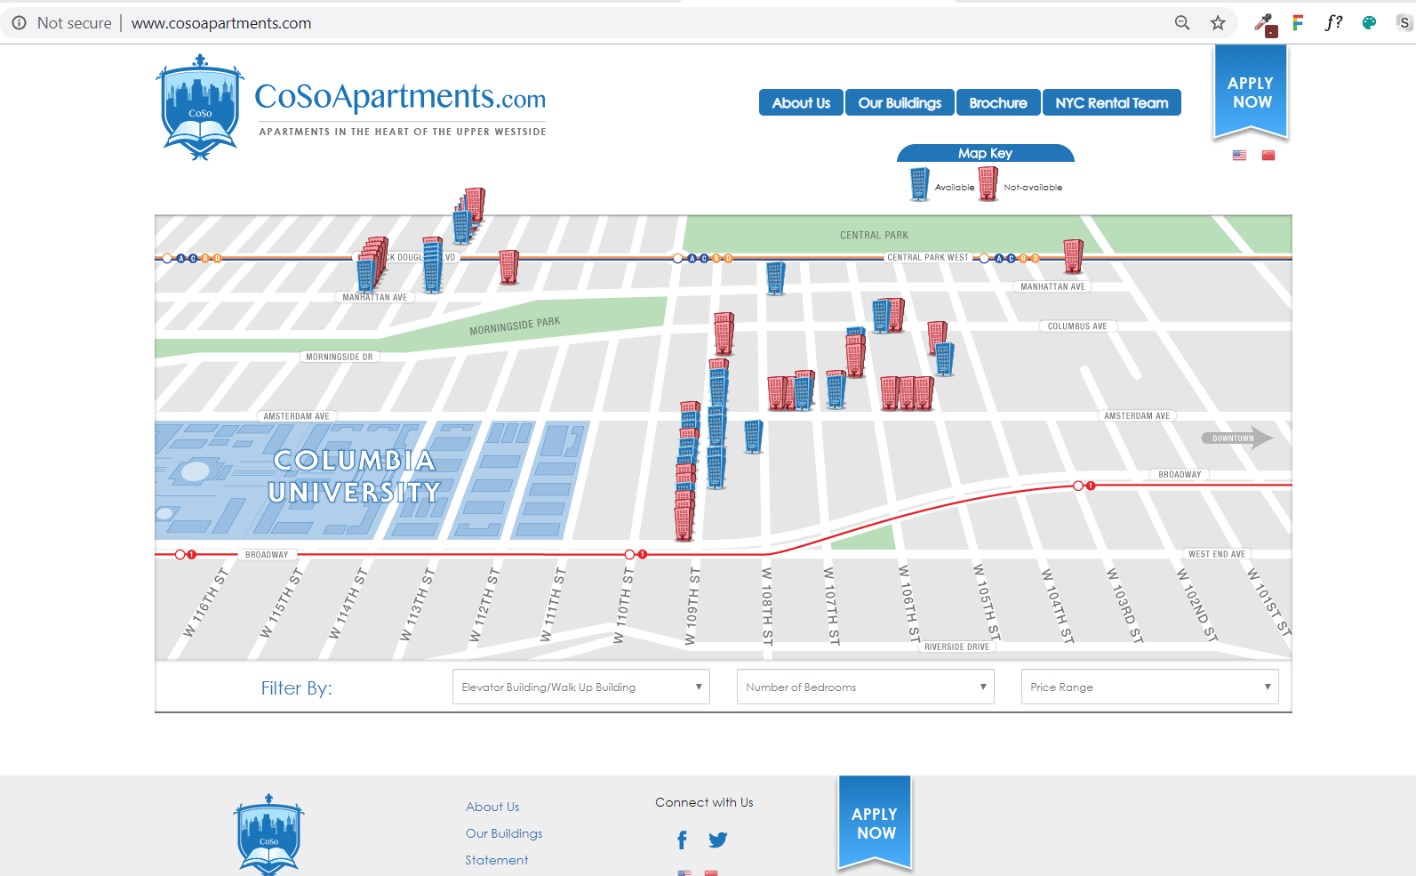Open the NYC Rental Team menu item
This screenshot has width=1416, height=876.
[1112, 102]
